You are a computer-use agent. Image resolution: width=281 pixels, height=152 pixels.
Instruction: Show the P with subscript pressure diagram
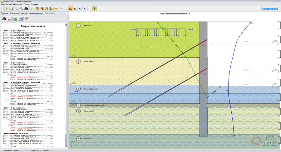[x=66, y=9]
